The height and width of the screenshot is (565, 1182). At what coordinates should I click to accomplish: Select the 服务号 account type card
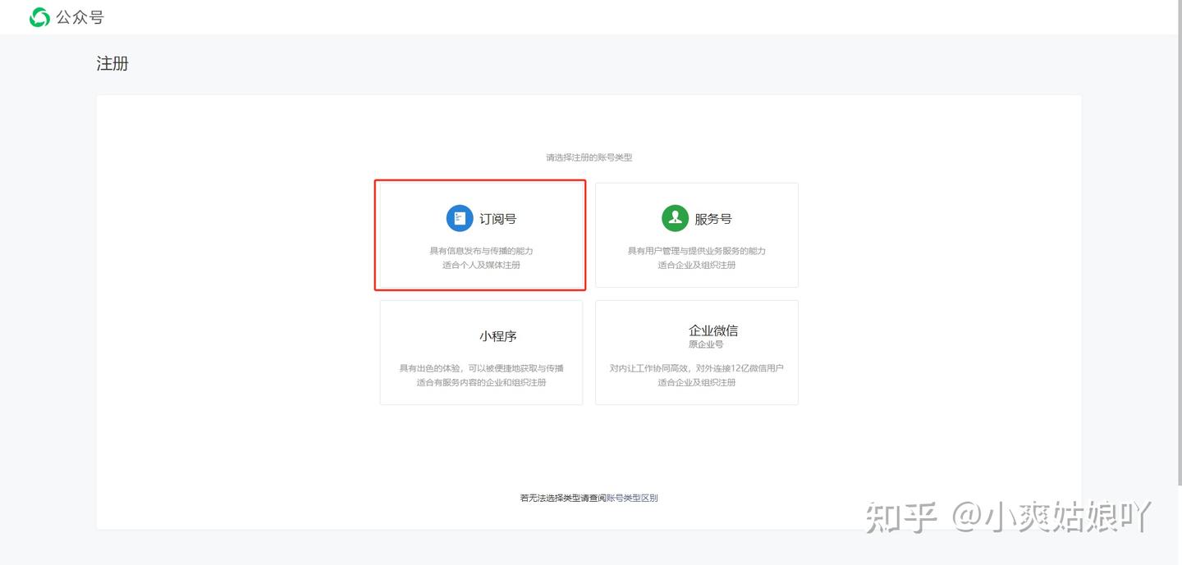[697, 235]
